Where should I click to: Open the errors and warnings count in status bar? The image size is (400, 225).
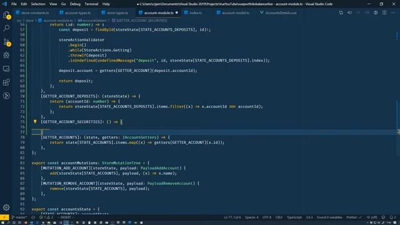pyautogui.click(x=46, y=217)
